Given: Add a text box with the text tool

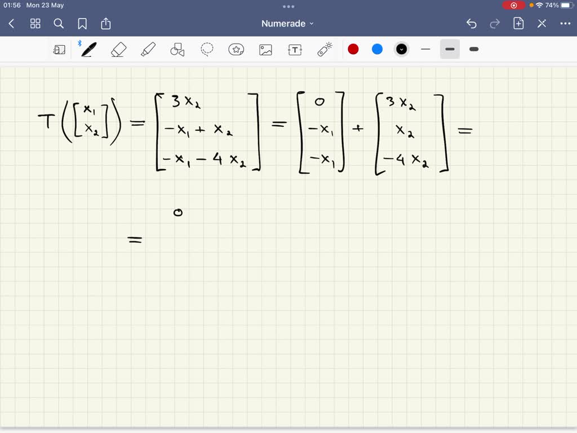Looking at the screenshot, I should 295,49.
